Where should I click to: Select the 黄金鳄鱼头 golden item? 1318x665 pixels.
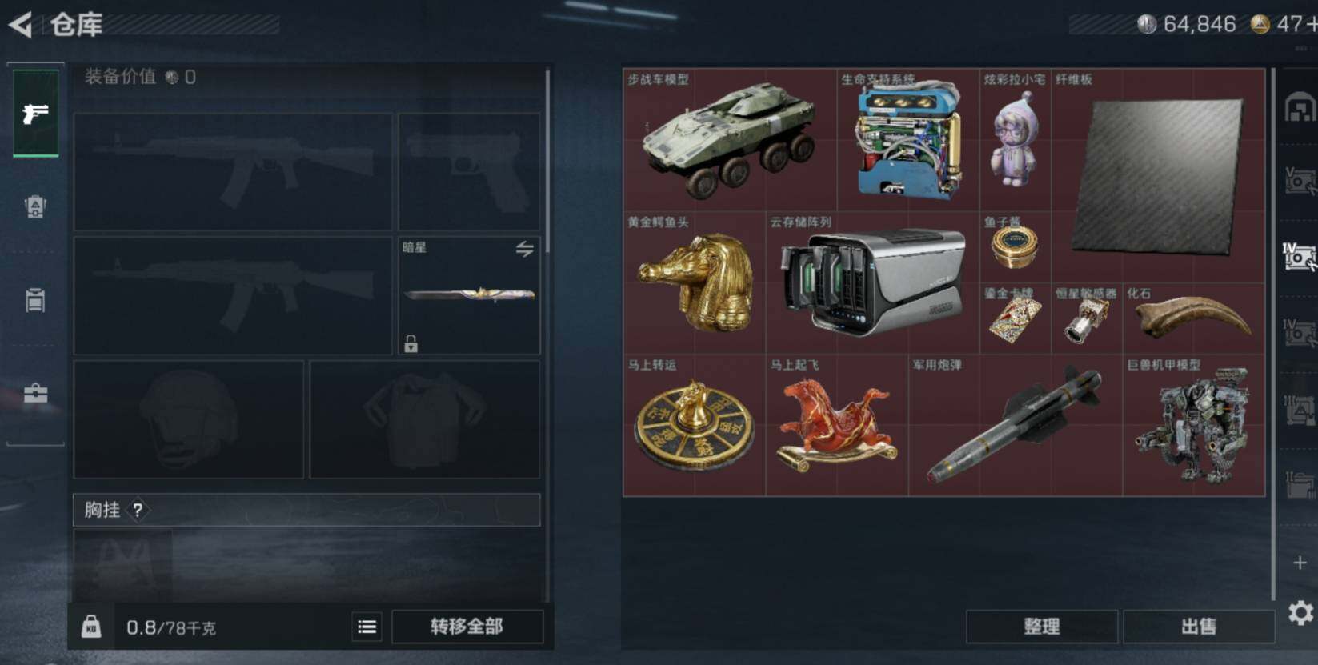point(695,282)
